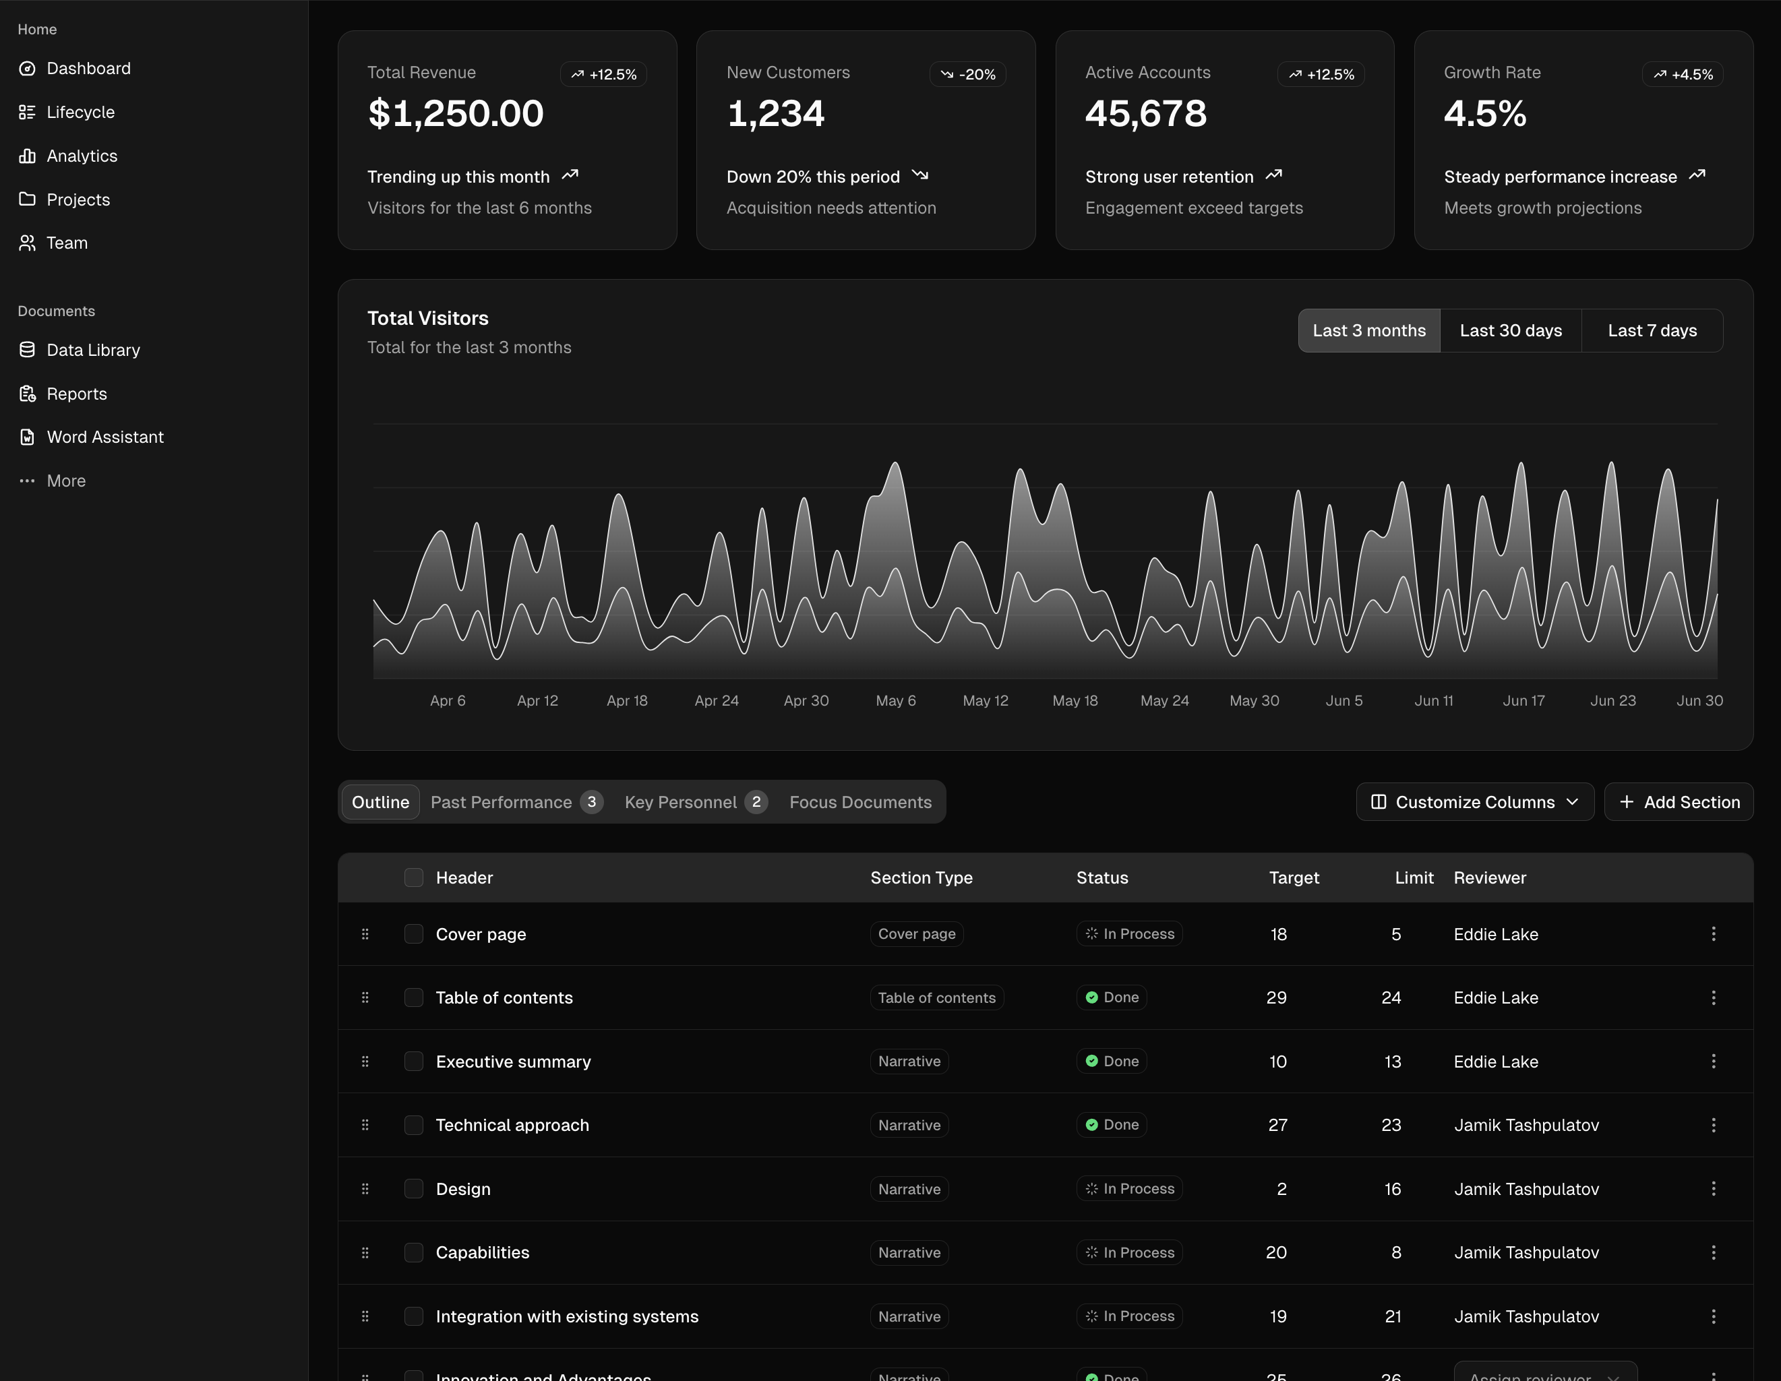Click the Lifecycle list icon
The height and width of the screenshot is (1381, 1781).
coord(27,113)
